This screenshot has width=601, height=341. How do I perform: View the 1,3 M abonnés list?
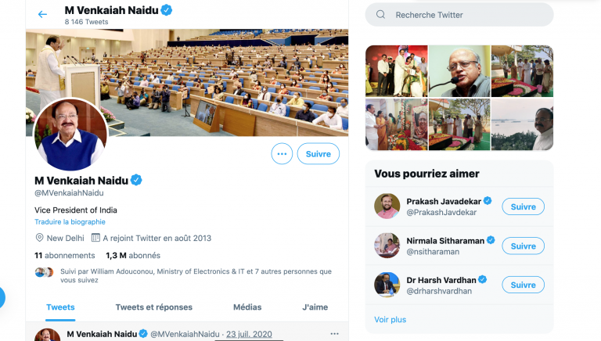pyautogui.click(x=132, y=255)
